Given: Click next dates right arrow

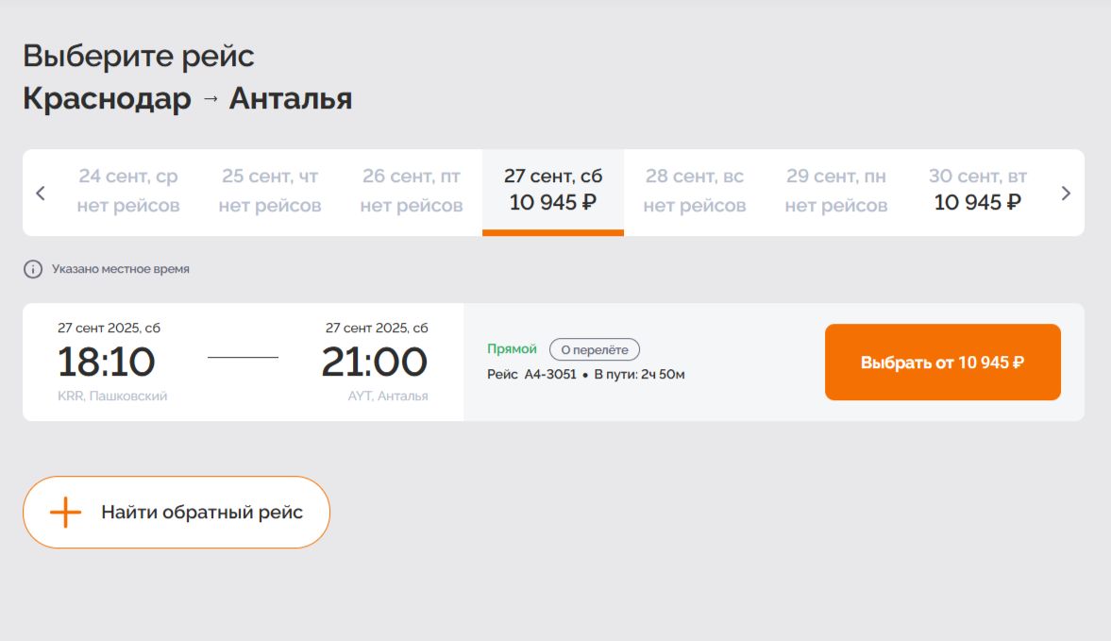Looking at the screenshot, I should click(x=1066, y=194).
